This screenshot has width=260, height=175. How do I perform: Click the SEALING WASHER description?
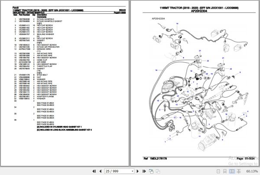tap(45, 34)
